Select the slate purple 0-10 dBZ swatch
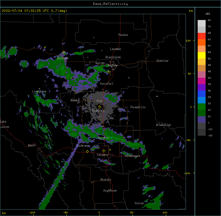The width and height of the screenshot is (221, 216). 202,120
